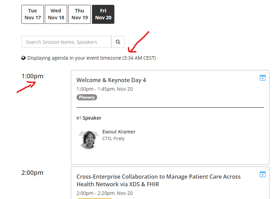This screenshot has height=199, width=278.
Task: Open Ewout Kramer's profile photo
Action: (88, 140)
